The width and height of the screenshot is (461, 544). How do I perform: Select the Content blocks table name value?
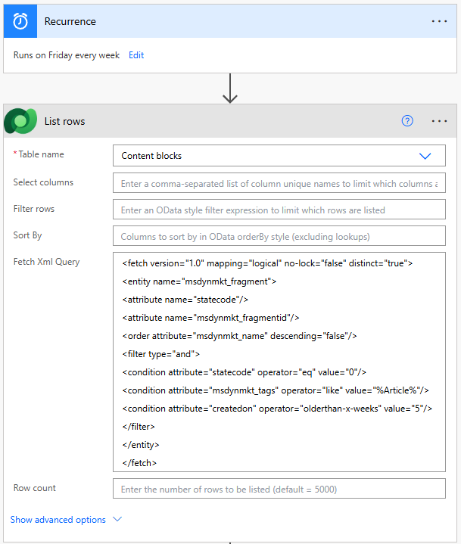[151, 156]
